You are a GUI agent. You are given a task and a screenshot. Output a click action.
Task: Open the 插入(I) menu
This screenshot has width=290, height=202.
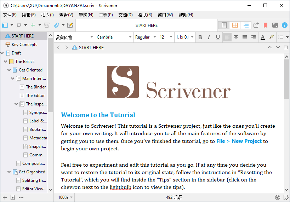pyautogui.click(x=47, y=15)
